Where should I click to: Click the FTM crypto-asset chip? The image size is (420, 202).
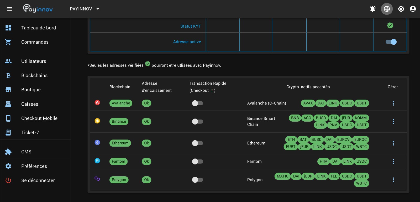(323, 162)
